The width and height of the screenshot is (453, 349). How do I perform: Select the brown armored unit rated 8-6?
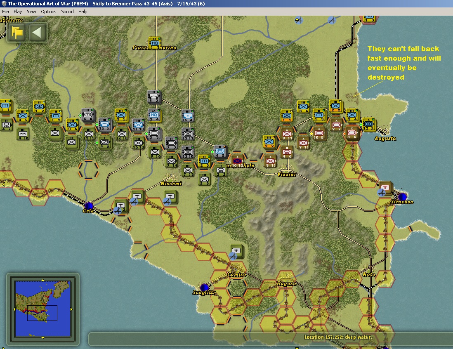(x=352, y=134)
